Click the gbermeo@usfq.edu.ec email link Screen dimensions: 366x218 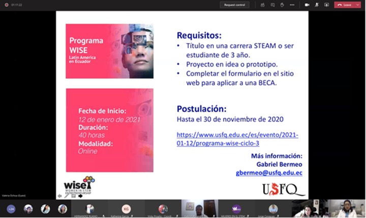click(269, 173)
